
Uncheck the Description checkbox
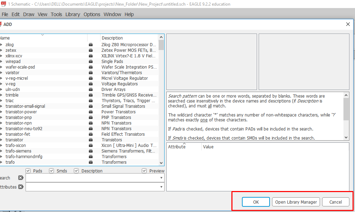(x=76, y=171)
